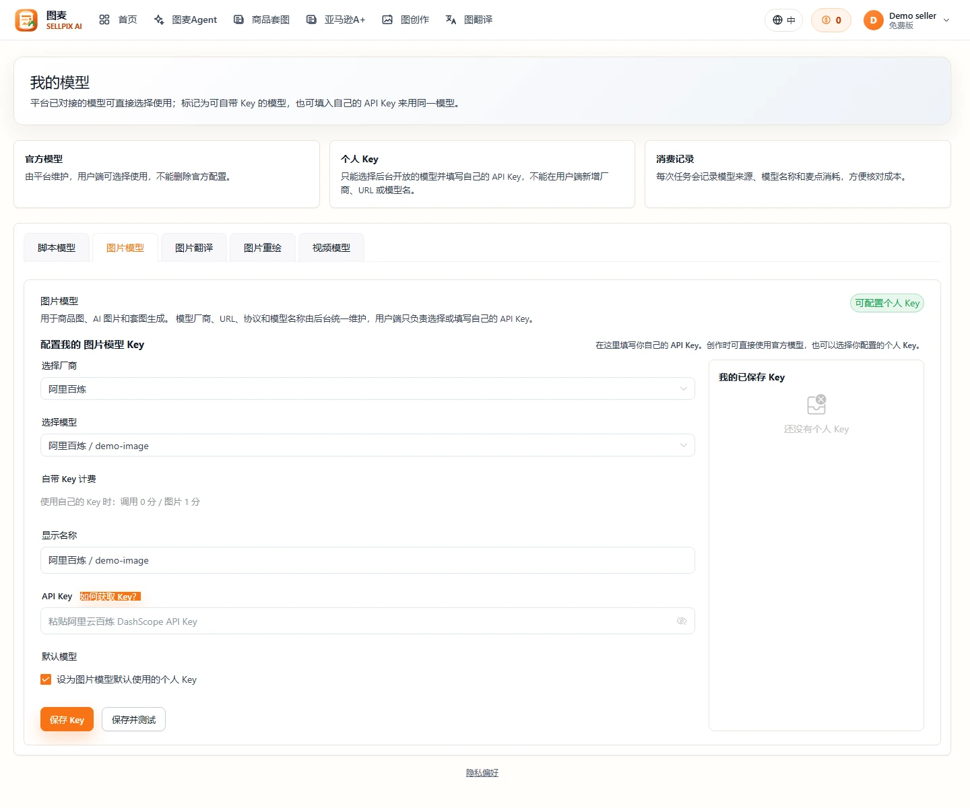This screenshot has width=970, height=808.
Task: Click the 可配置个人 Key badge
Action: tap(887, 303)
